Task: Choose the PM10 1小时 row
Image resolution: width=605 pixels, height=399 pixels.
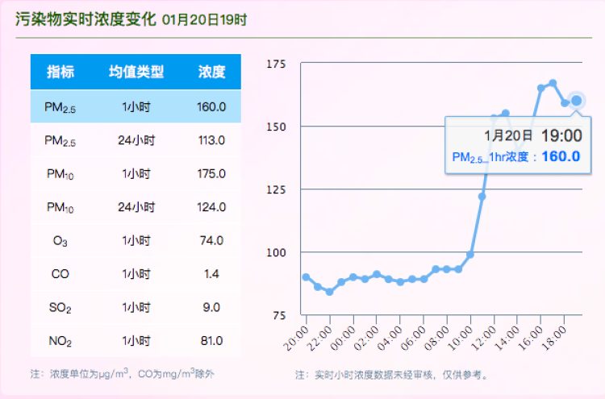Action: coord(136,173)
